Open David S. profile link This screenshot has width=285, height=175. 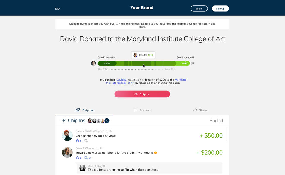click(121, 80)
